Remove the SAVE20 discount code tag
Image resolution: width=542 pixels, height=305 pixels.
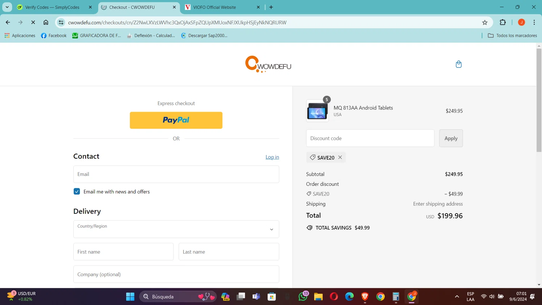340,157
